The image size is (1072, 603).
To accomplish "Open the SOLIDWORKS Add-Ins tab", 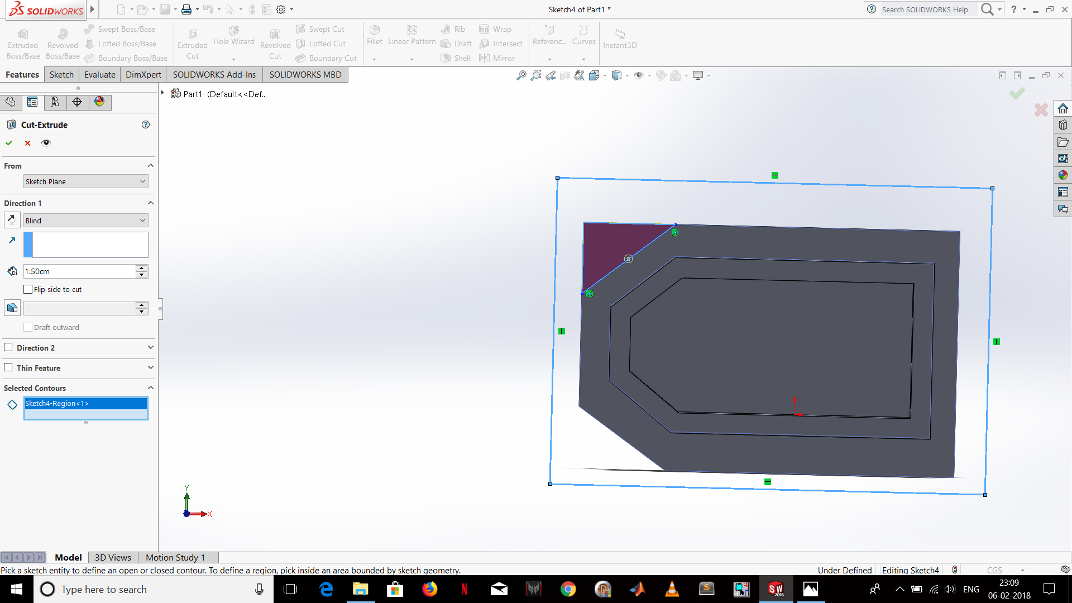I will point(214,75).
